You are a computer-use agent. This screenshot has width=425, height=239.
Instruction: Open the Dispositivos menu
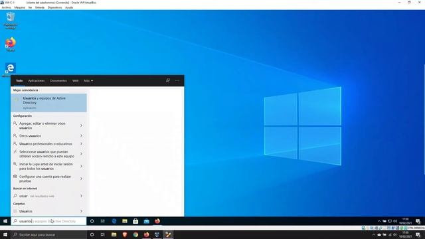(54, 7)
